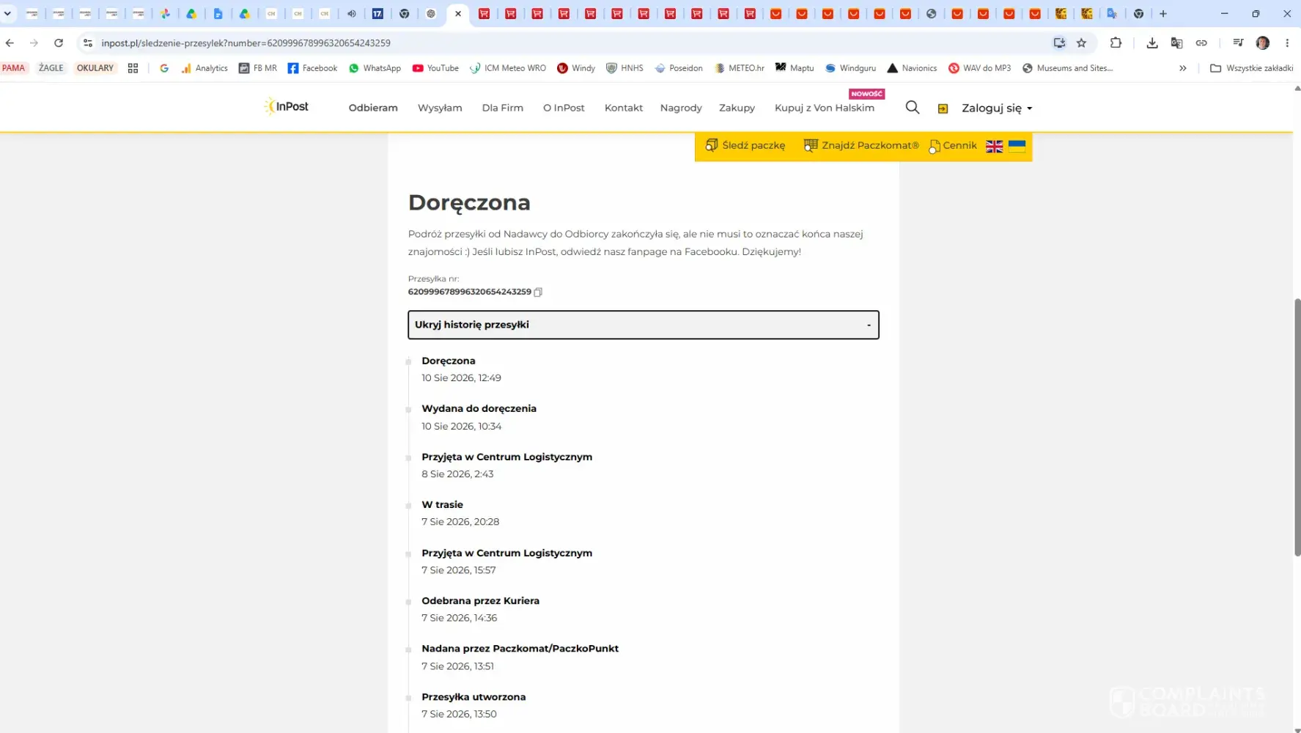
Task: Open the Museums and Sites bookmark
Action: click(1068, 68)
